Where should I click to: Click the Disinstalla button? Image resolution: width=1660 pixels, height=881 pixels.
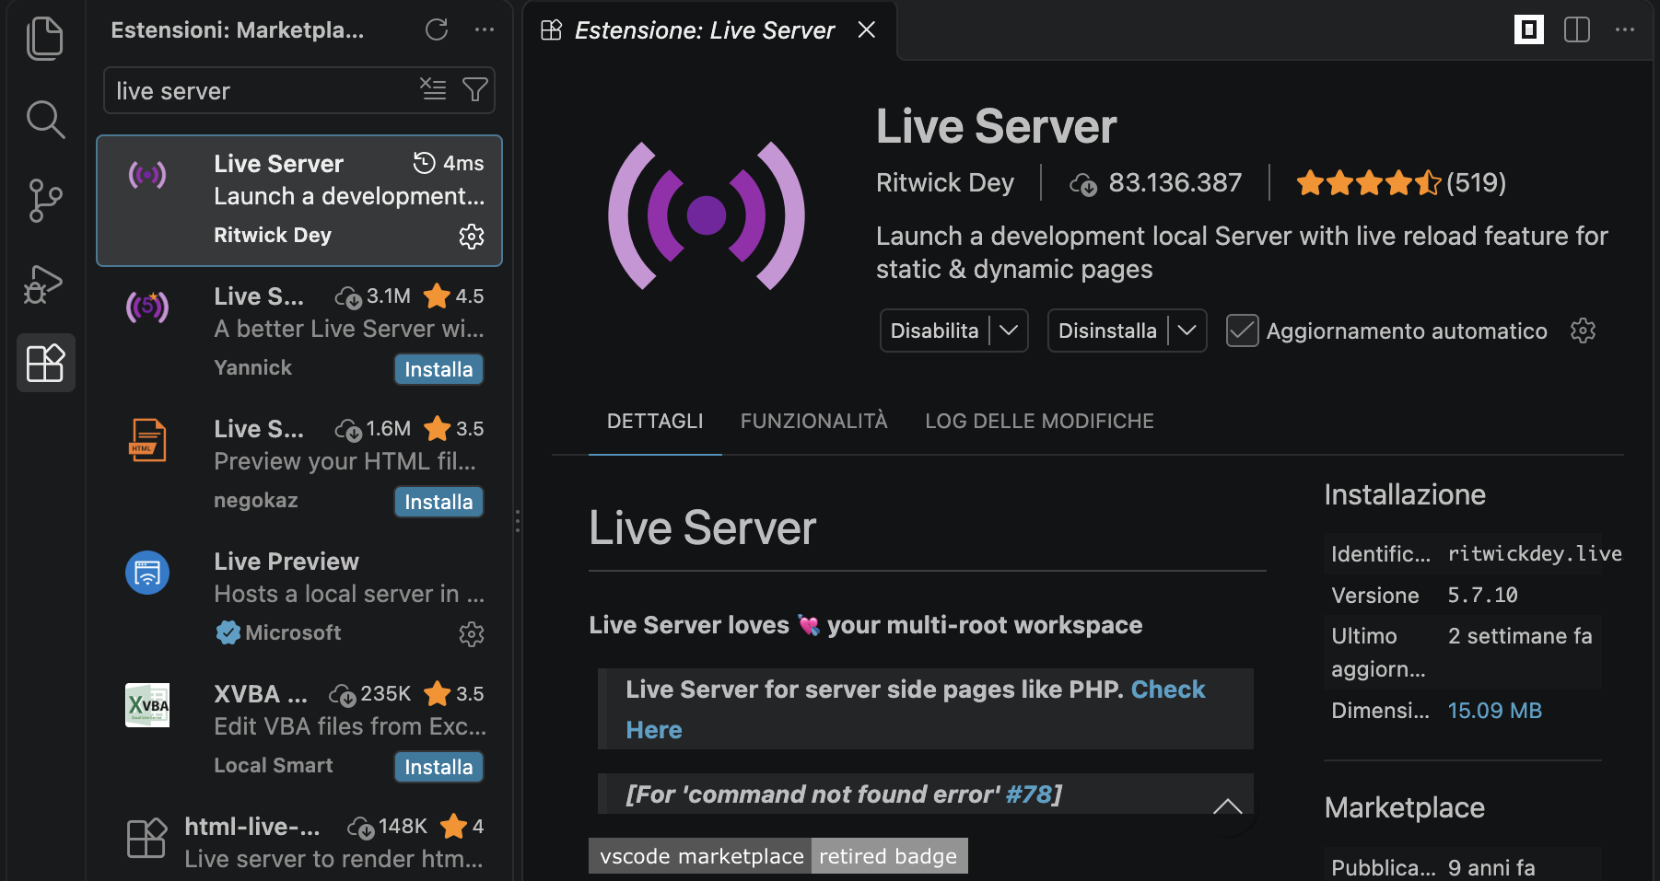click(1107, 330)
